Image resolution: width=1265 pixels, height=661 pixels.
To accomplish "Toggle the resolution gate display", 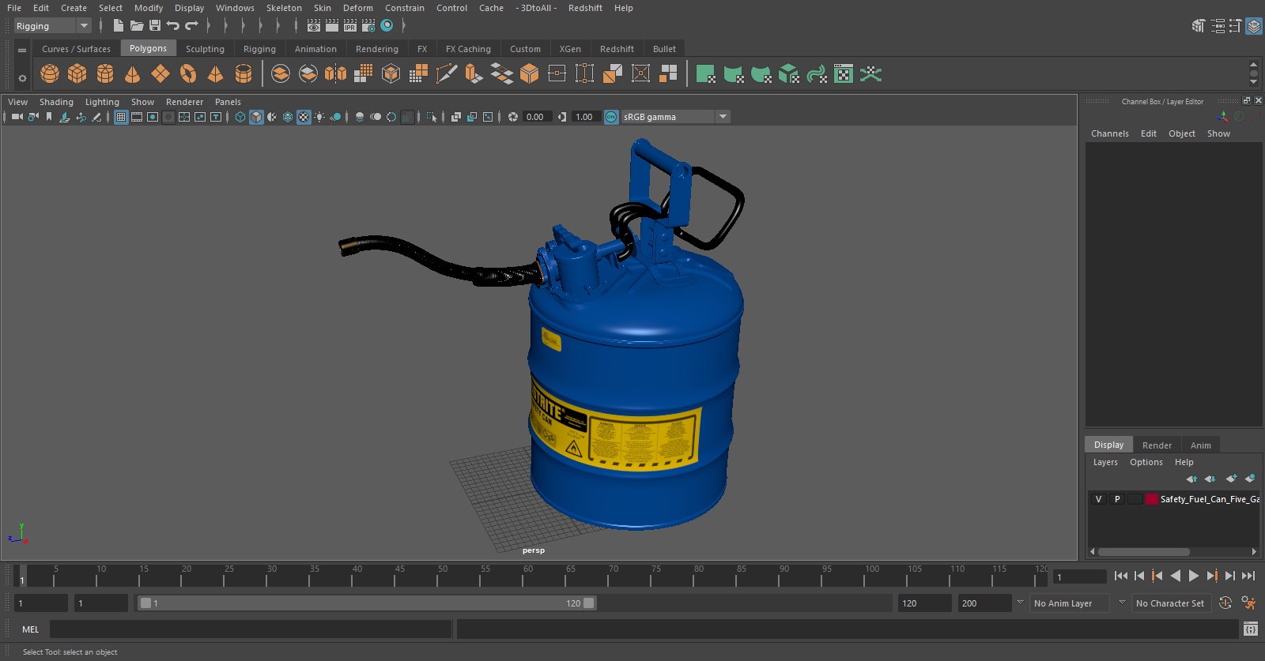I will click(153, 117).
